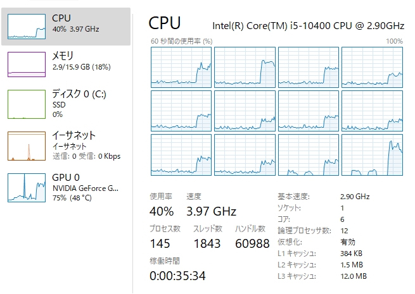This screenshot has width=415, height=294.
Task: Open GPU 0 NVIDIA GeForce details
Action: coord(86,186)
